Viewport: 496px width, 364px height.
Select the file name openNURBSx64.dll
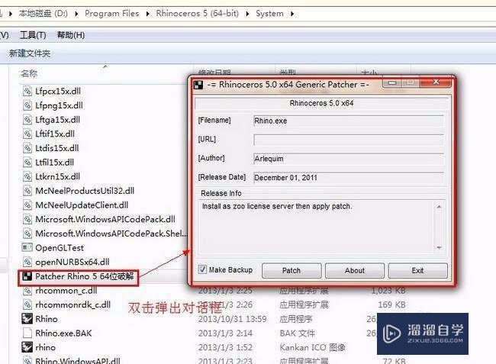(x=72, y=262)
